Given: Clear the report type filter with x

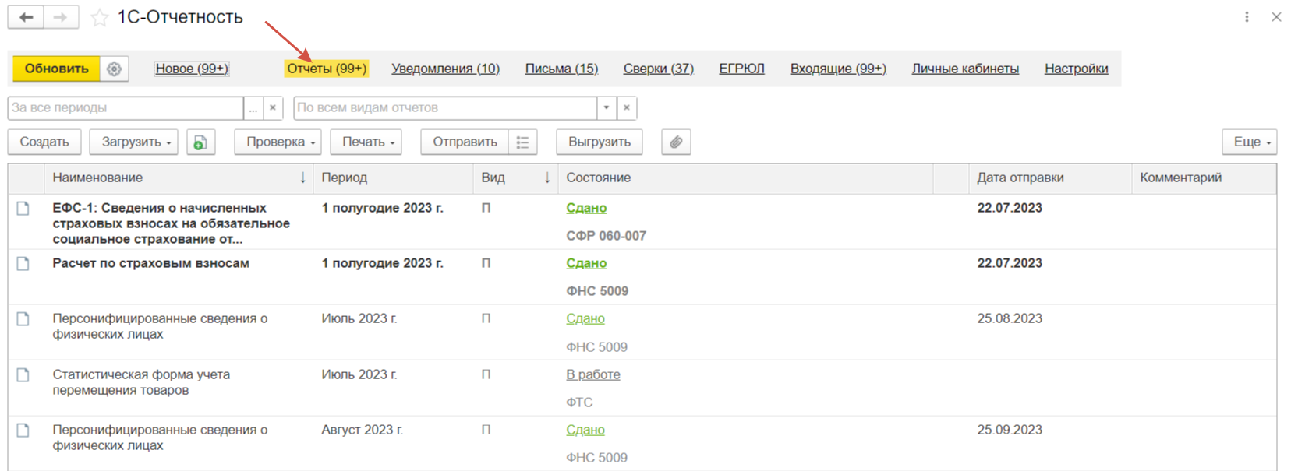Looking at the screenshot, I should 627,107.
